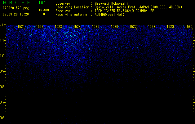Click the 'Receiving antenna' label
Viewport: 195px width, 124px height.
tap(71, 15)
